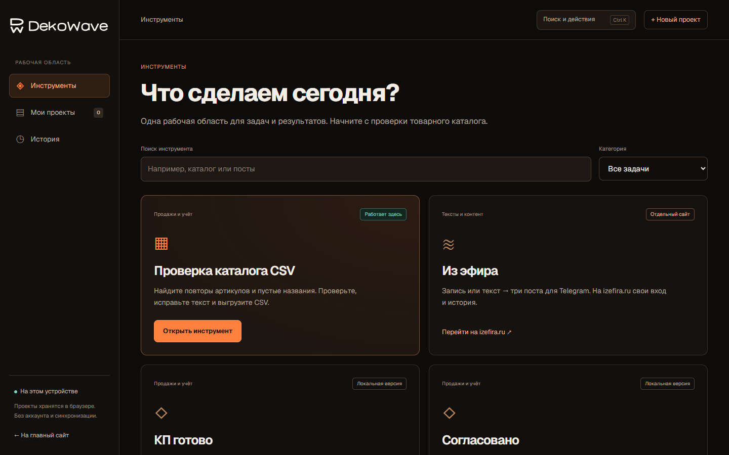729x455 pixels.
Task: Return via На главный сайт link
Action: click(42, 435)
